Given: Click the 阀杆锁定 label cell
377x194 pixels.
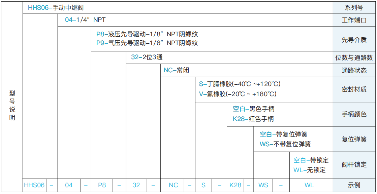Looking at the screenshot, I should click(x=354, y=165).
